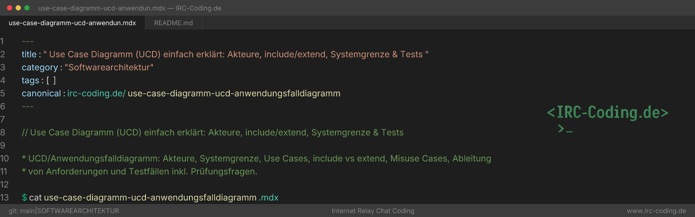Viewport: 695px width, 217px height.
Task: Click line number 7 in gutter
Action: coord(3,119)
